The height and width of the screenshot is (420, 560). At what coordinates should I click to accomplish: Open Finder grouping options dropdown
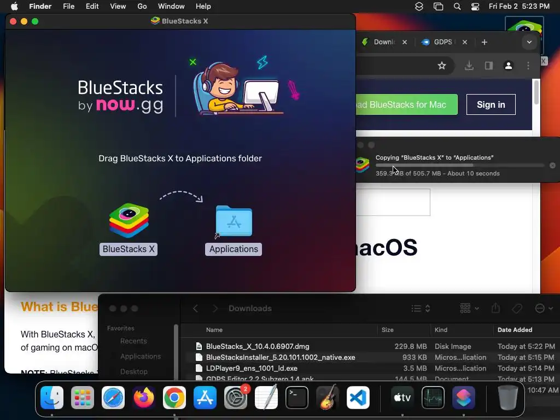point(469,308)
